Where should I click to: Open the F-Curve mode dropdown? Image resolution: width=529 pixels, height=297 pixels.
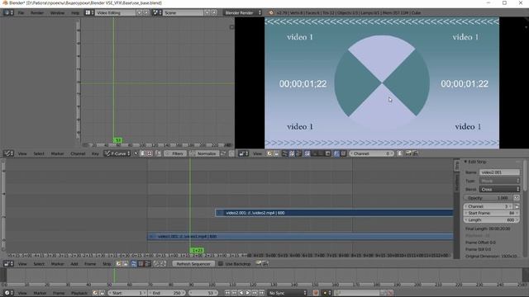pos(117,153)
